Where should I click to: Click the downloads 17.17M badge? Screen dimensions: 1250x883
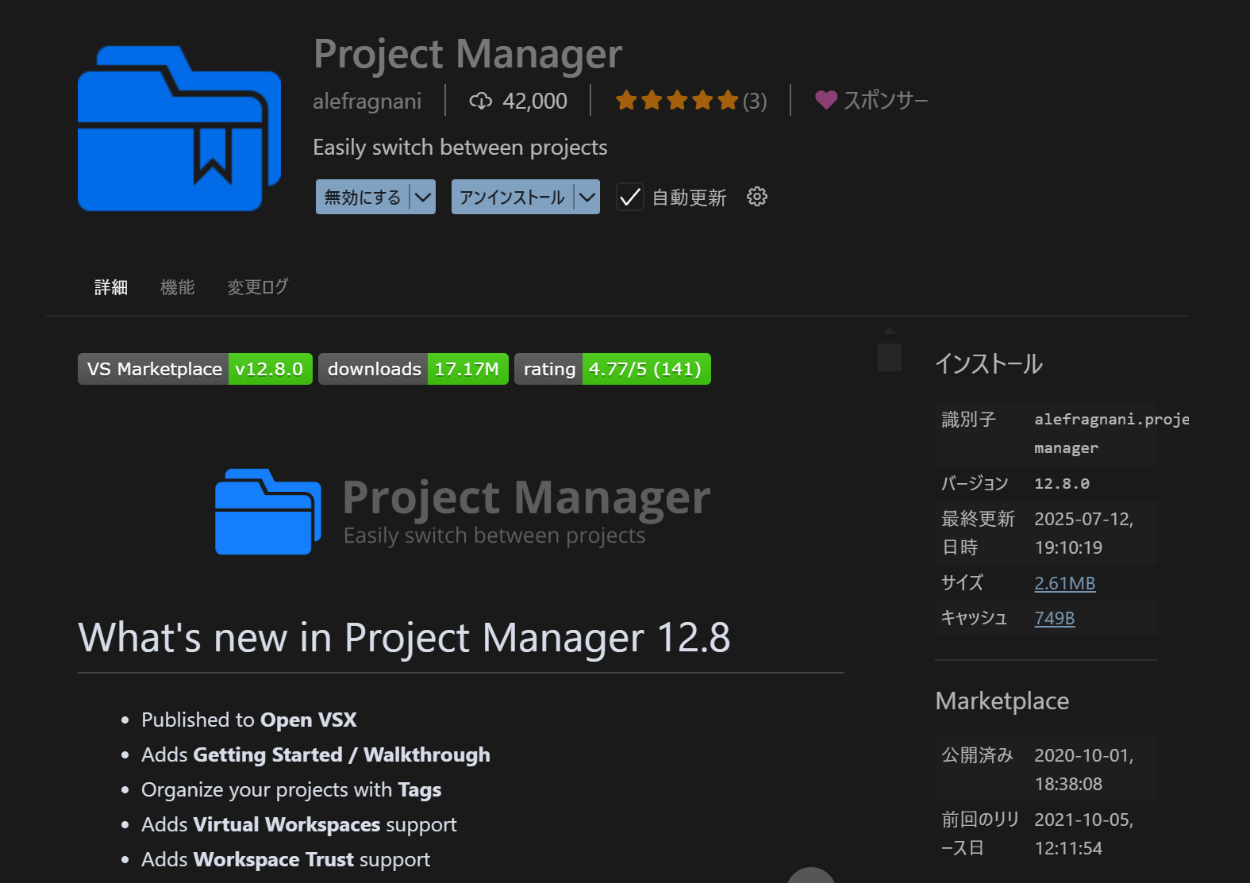click(x=413, y=369)
